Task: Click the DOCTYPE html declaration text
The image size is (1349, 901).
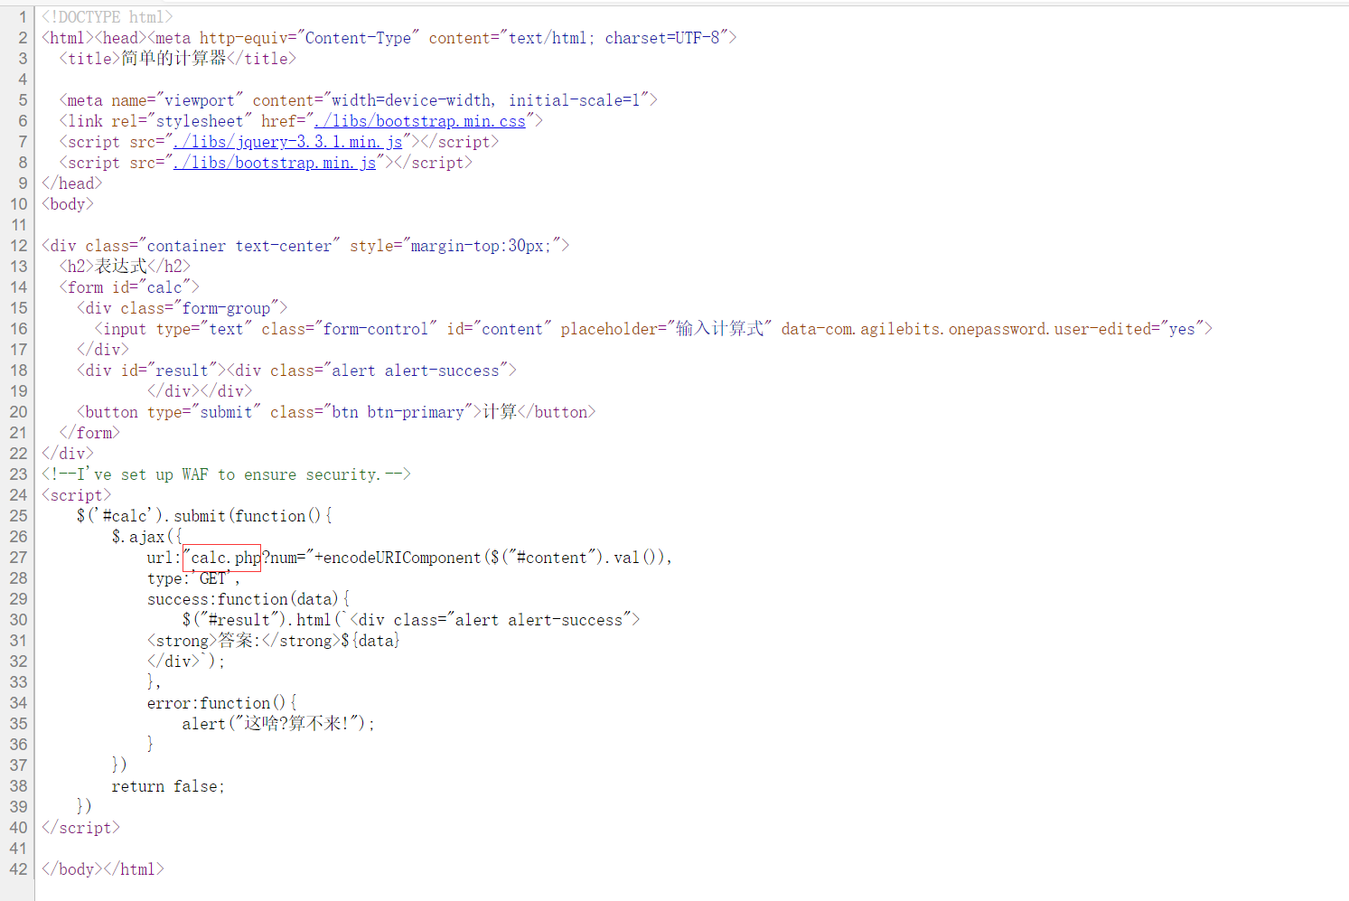Action: (108, 17)
